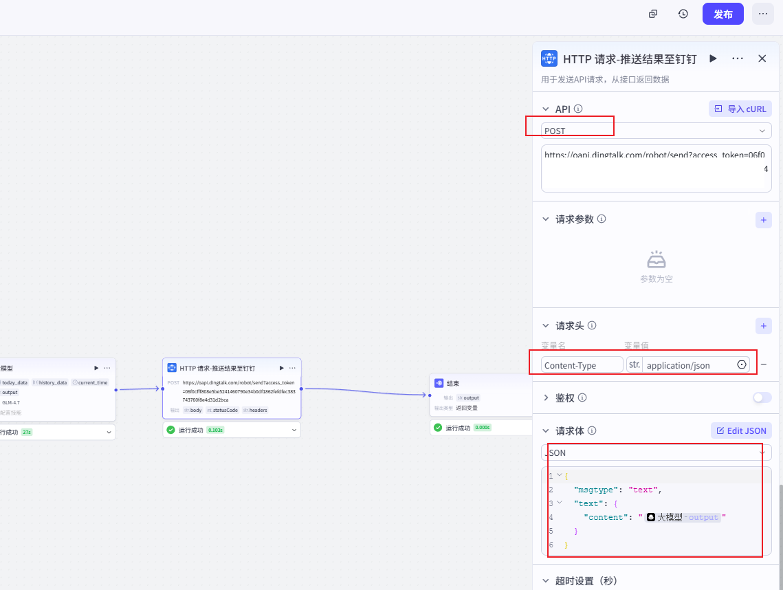Image resolution: width=783 pixels, height=590 pixels.
Task: Click the history_data variable tag
Action: (50, 383)
